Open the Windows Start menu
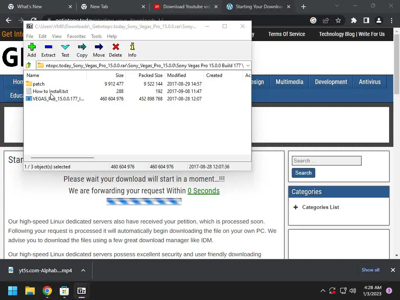400x300 pixels. coord(13,291)
